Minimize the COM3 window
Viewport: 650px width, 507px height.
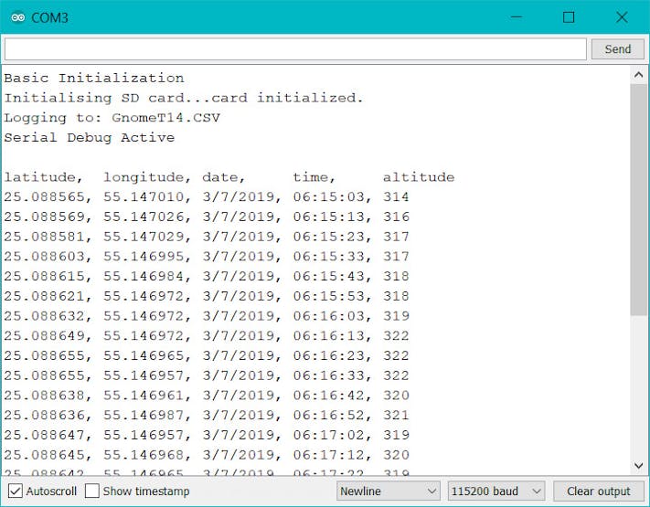tap(517, 17)
